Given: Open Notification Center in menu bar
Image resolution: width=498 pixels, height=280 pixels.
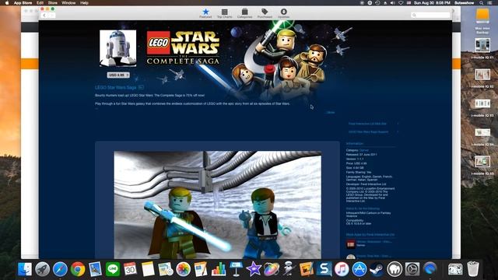Looking at the screenshot, I should coord(489,3).
